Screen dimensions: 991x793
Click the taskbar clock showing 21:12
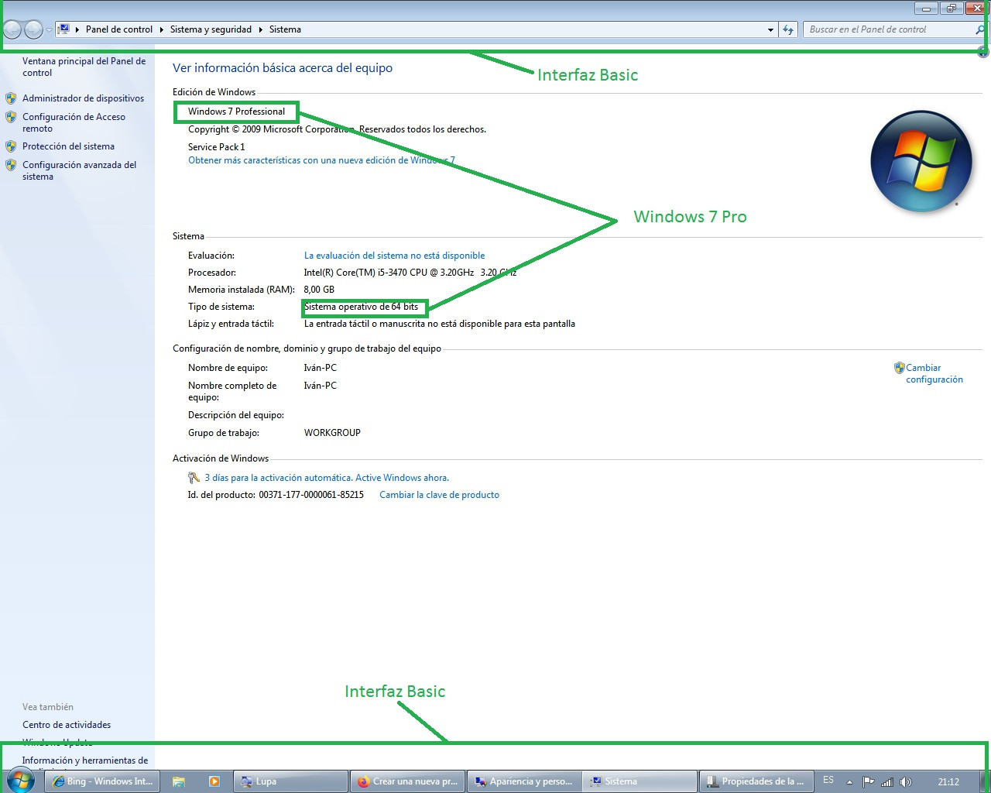point(948,782)
